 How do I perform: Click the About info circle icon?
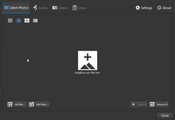tap(159, 8)
